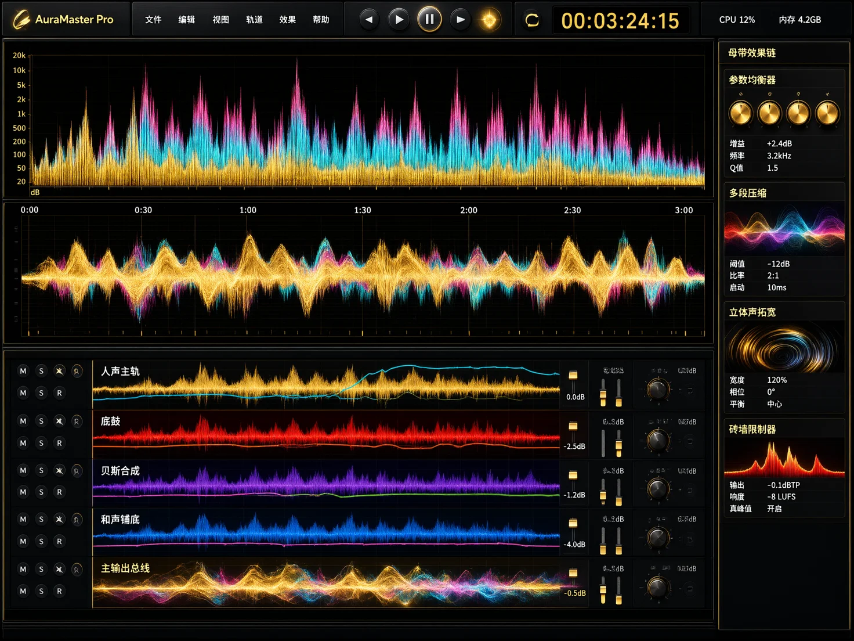The height and width of the screenshot is (641, 854).
Task: Click the 1:30 marker on the timeline ruler
Action: 363,210
